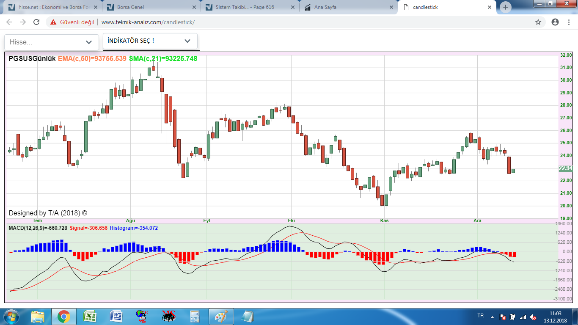Open Excel from the taskbar
Viewport: 578px width, 325px height.
pos(90,317)
